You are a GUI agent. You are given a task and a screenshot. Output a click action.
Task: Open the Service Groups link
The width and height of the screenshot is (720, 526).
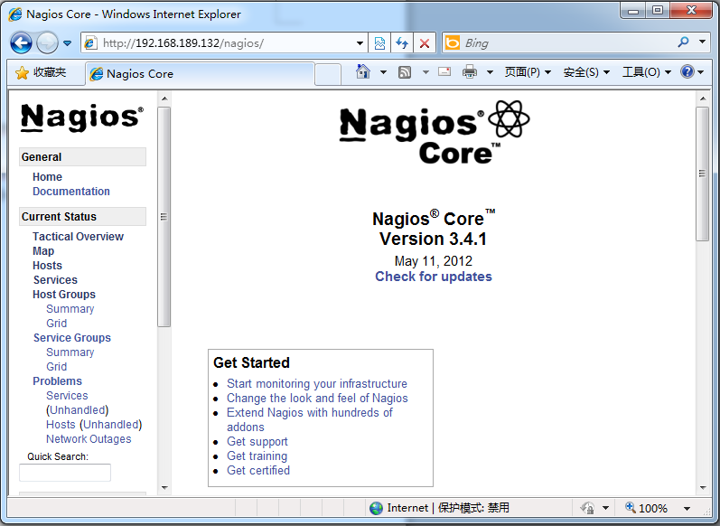pyautogui.click(x=72, y=338)
